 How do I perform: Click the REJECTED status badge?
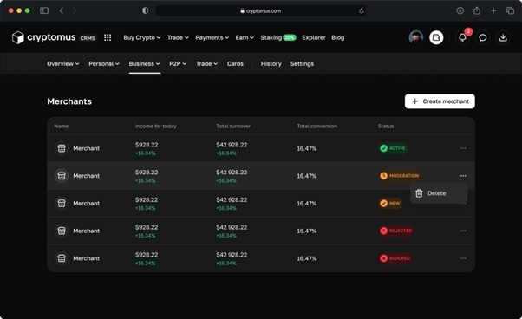pos(396,231)
